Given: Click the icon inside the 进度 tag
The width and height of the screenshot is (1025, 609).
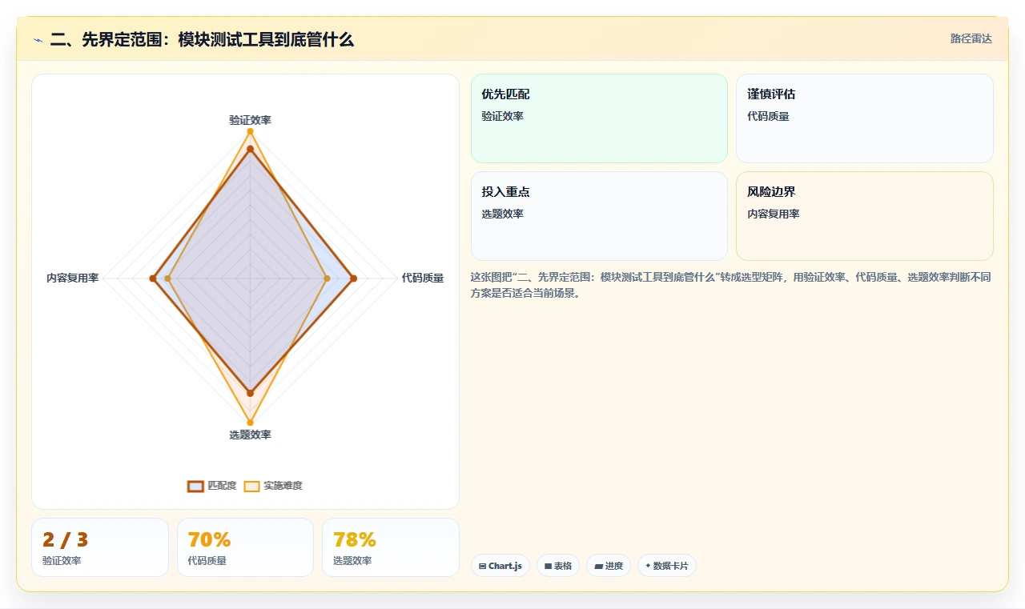Looking at the screenshot, I should pyautogui.click(x=598, y=566).
